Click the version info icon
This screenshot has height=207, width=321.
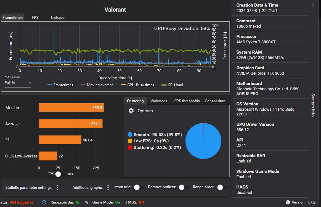[288, 202]
